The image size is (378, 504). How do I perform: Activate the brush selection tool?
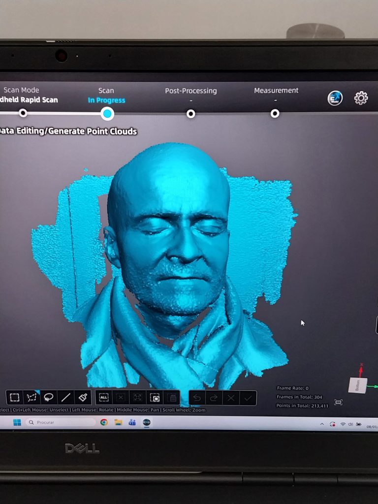(83, 397)
